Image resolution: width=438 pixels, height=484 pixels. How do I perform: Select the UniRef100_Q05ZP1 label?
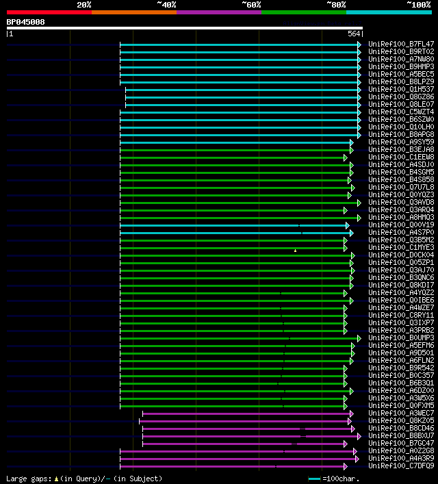tap(401, 263)
